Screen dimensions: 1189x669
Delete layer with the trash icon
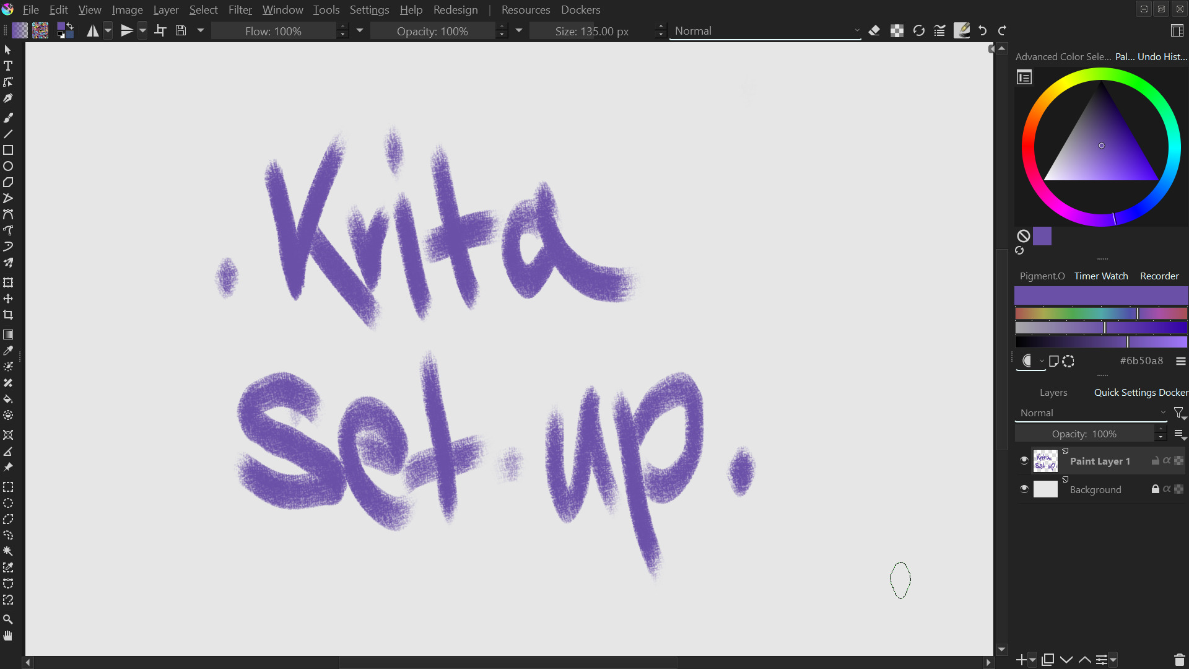point(1179,660)
